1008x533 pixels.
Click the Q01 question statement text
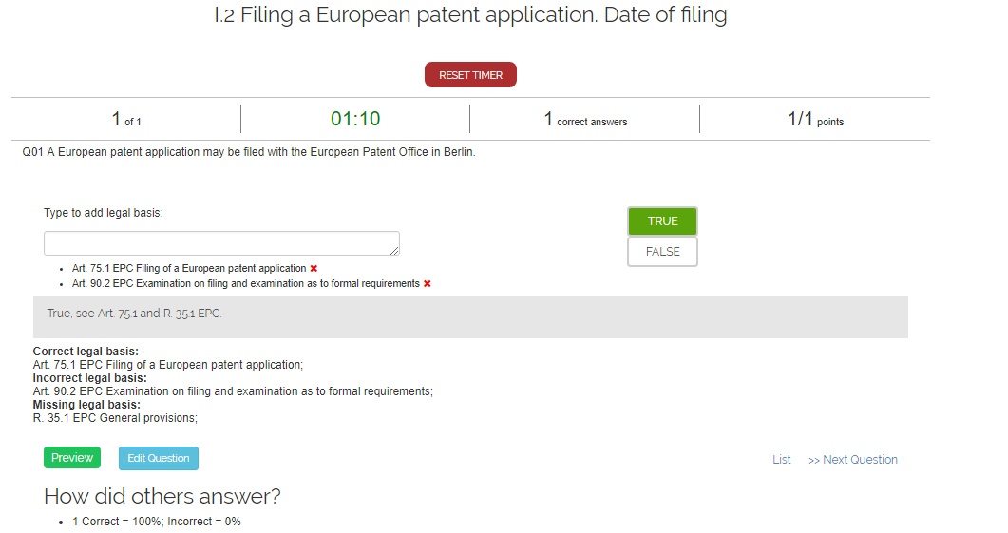tap(248, 152)
